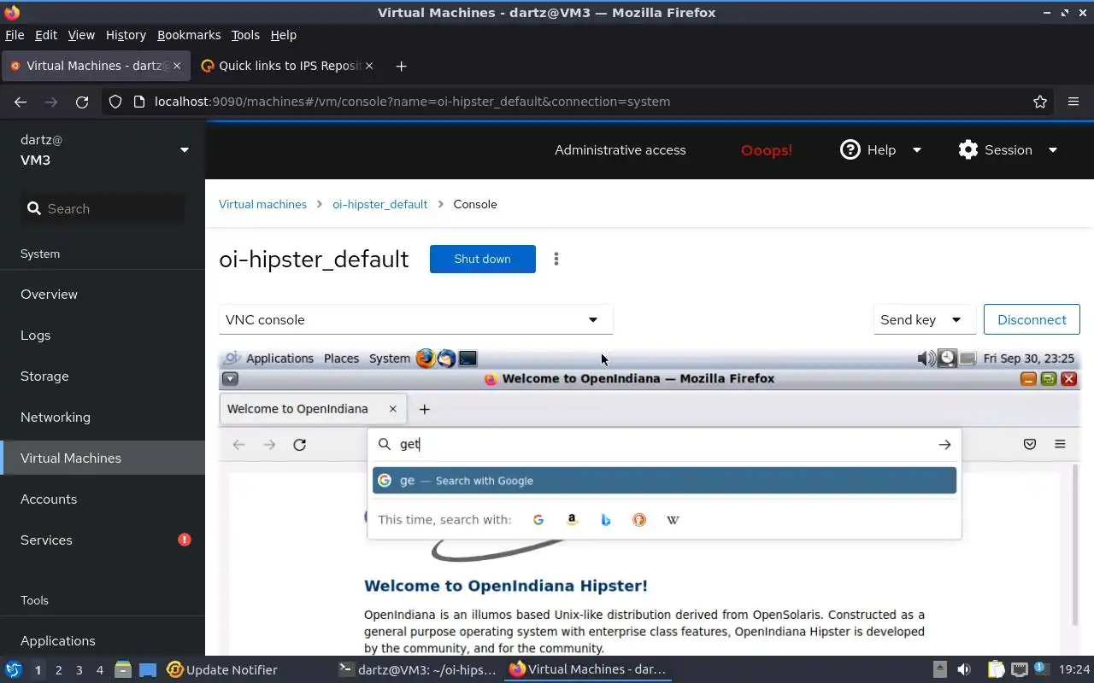
Task: Disconnect the VNC console
Action: click(x=1032, y=320)
